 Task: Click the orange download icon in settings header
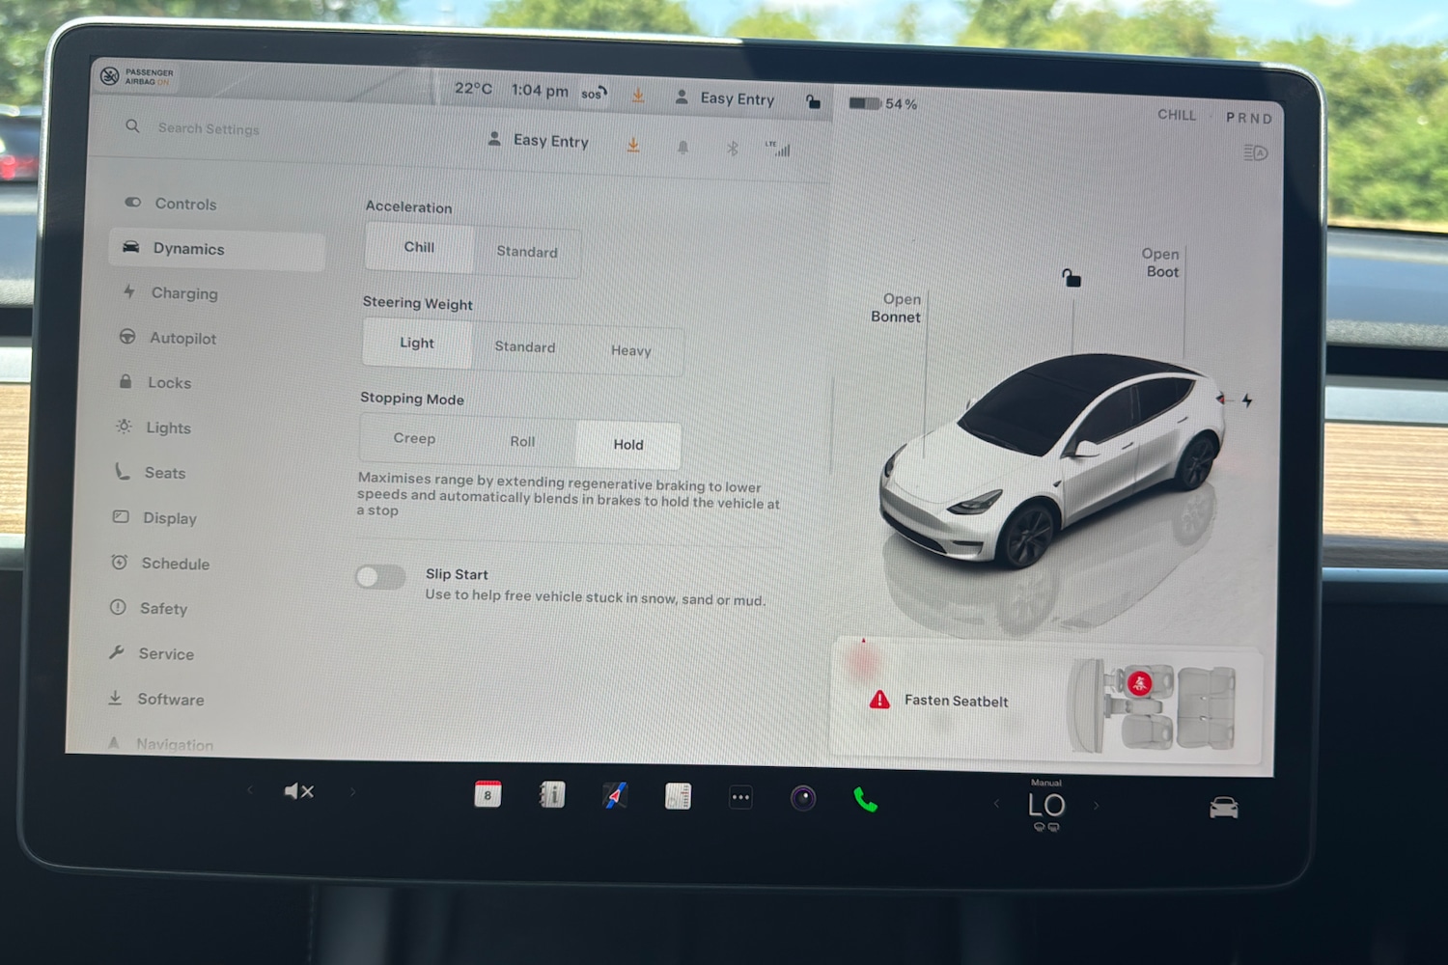(x=633, y=145)
